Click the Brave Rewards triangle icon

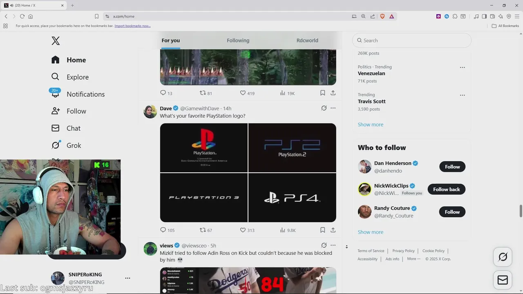tap(391, 16)
